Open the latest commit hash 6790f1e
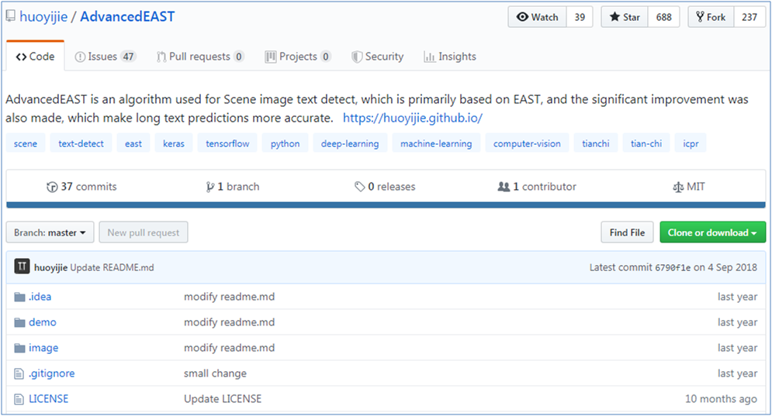Screen dimensions: 772x416 coord(673,267)
